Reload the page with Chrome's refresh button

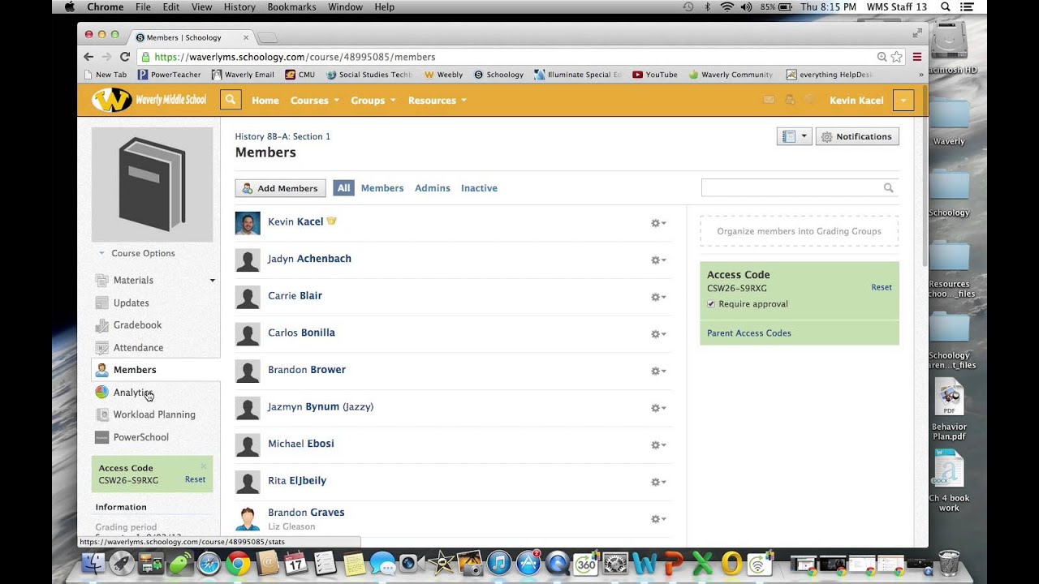point(125,57)
